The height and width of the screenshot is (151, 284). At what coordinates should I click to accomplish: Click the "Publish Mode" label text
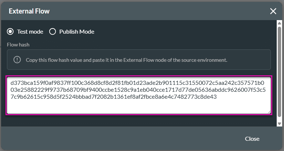(77, 31)
